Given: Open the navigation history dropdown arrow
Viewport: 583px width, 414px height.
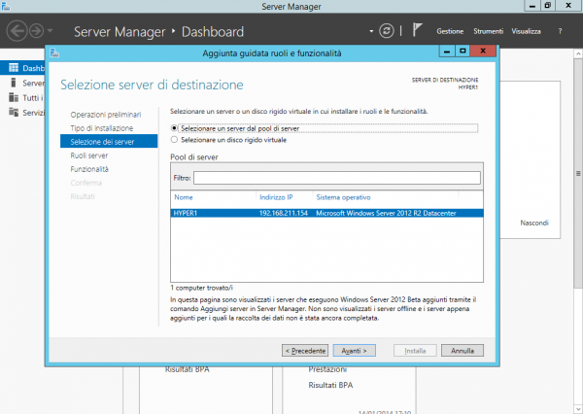Looking at the screenshot, I should (51, 30).
